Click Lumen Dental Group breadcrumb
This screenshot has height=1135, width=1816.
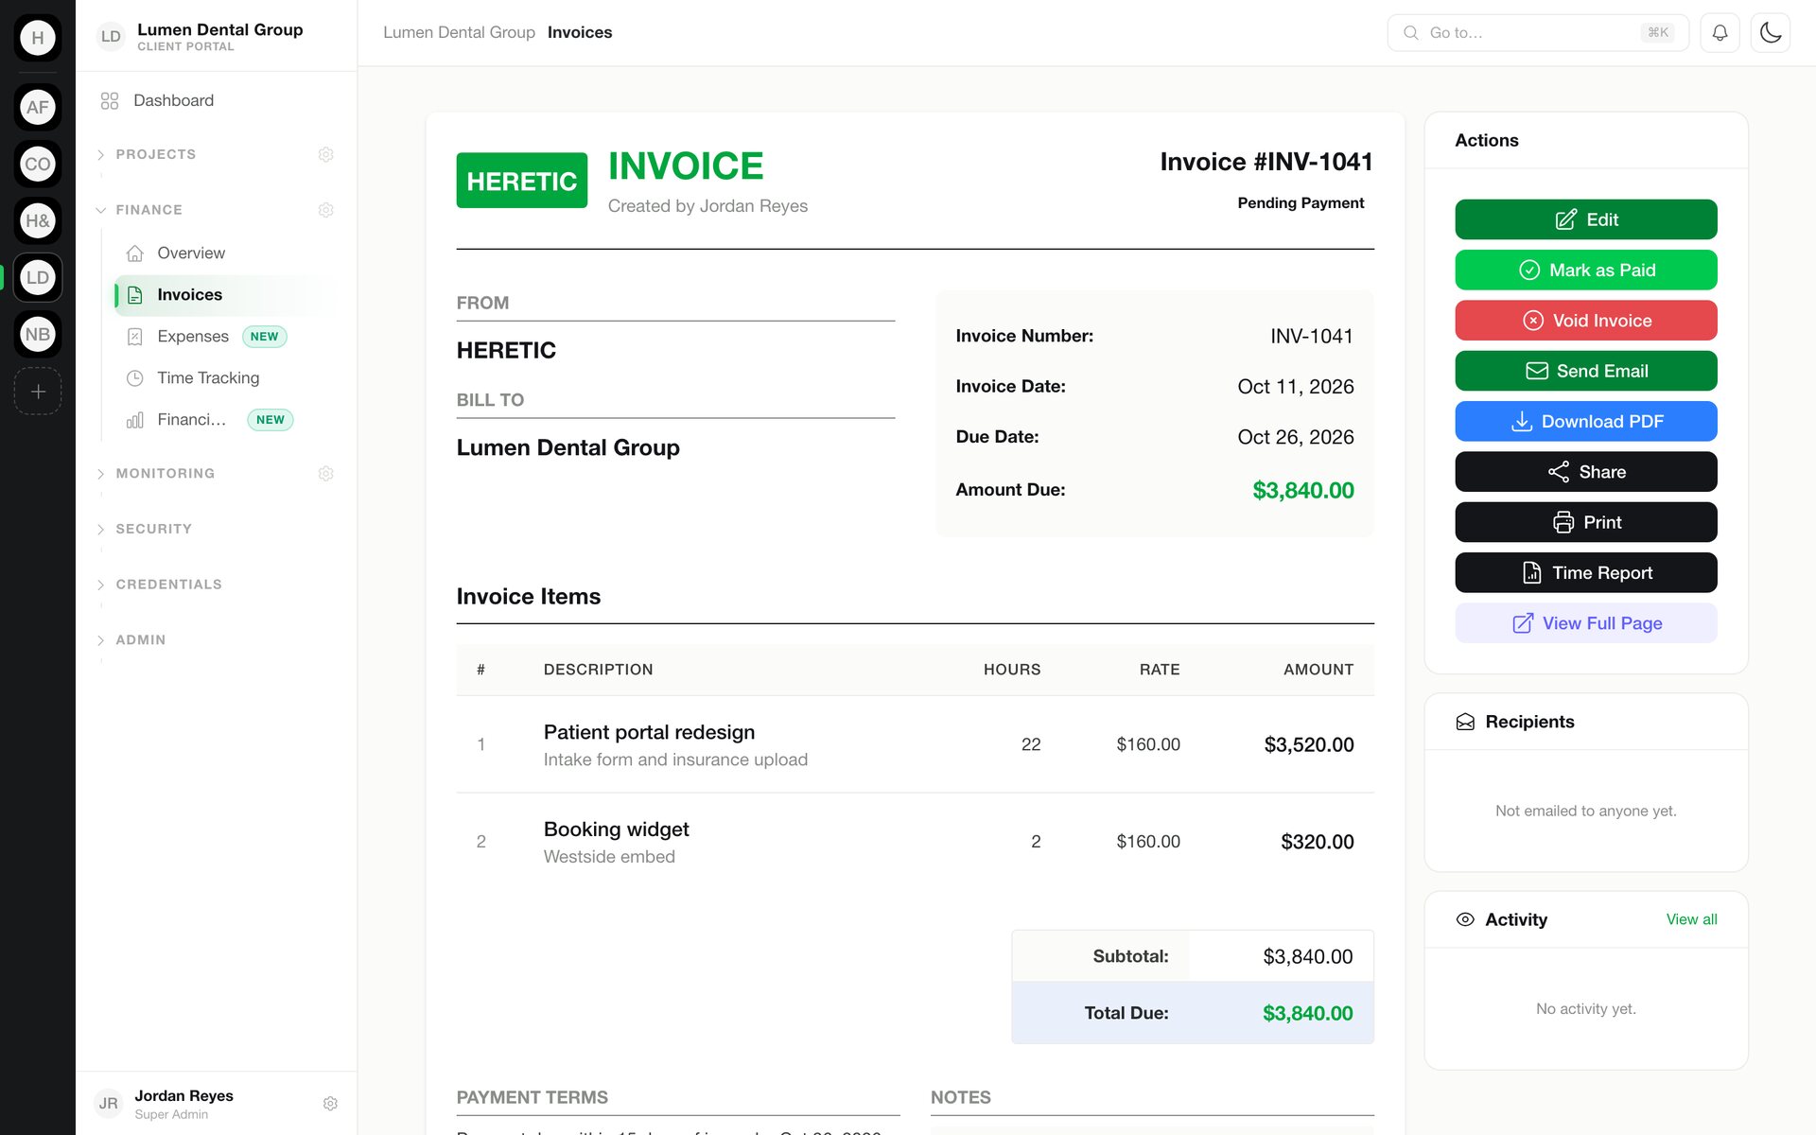click(x=459, y=32)
